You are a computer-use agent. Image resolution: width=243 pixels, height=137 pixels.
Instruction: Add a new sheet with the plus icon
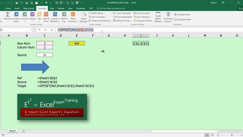click(x=24, y=131)
